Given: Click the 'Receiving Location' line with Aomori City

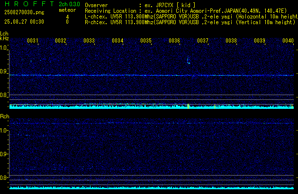Looking at the screenshot, I should [186, 11].
